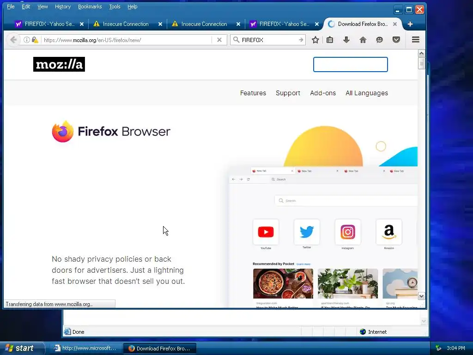Image resolution: width=473 pixels, height=355 pixels.
Task: Click the Twitter tile in preview
Action: [x=307, y=232]
